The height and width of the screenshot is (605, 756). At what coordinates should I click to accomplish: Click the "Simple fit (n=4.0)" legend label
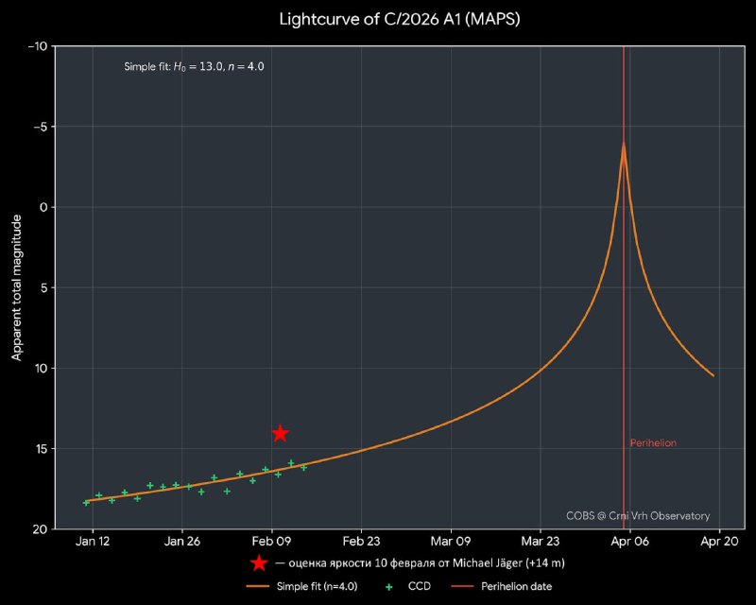[317, 587]
